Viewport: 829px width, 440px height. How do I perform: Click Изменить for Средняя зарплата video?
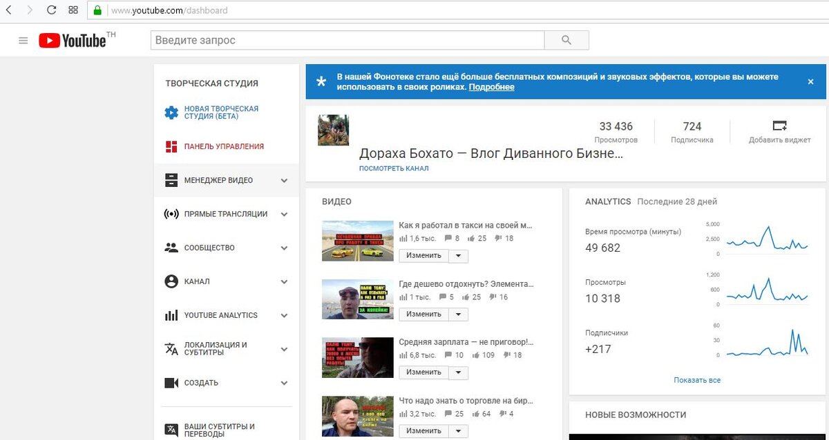click(423, 372)
